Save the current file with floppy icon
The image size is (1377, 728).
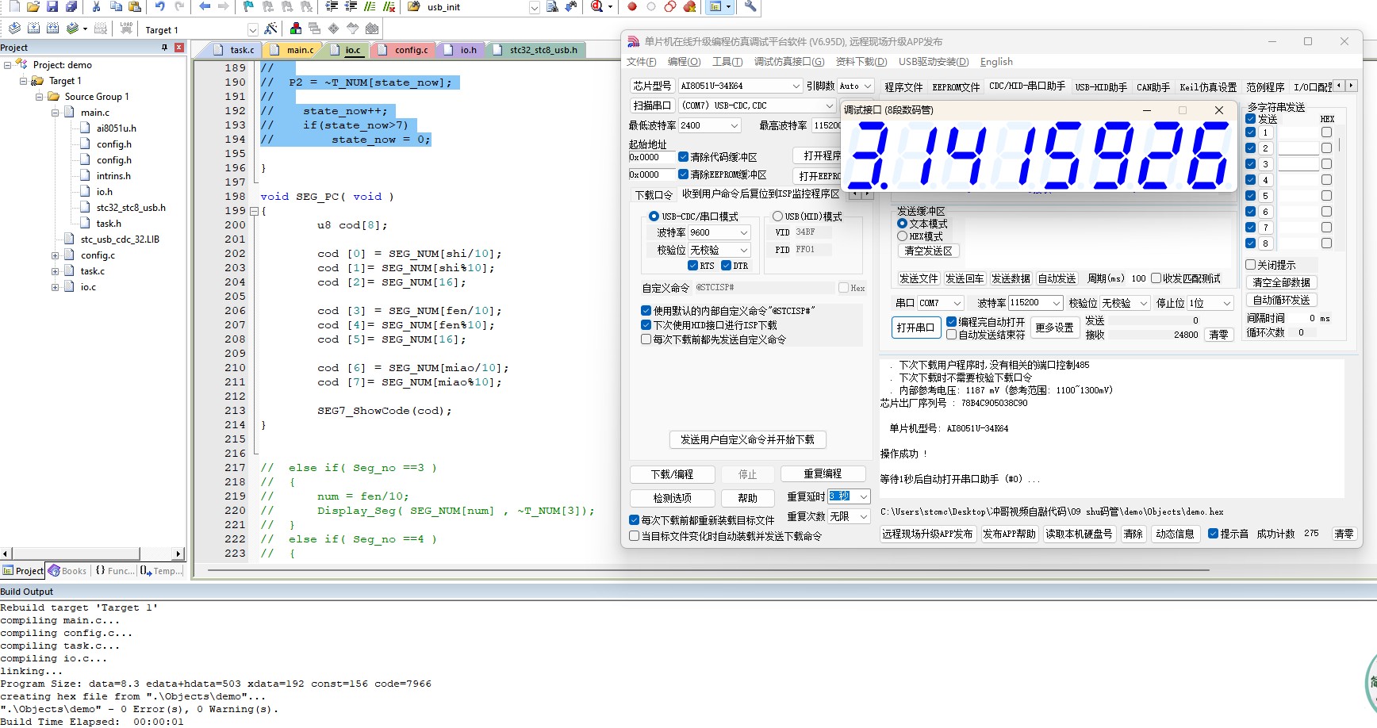52,6
